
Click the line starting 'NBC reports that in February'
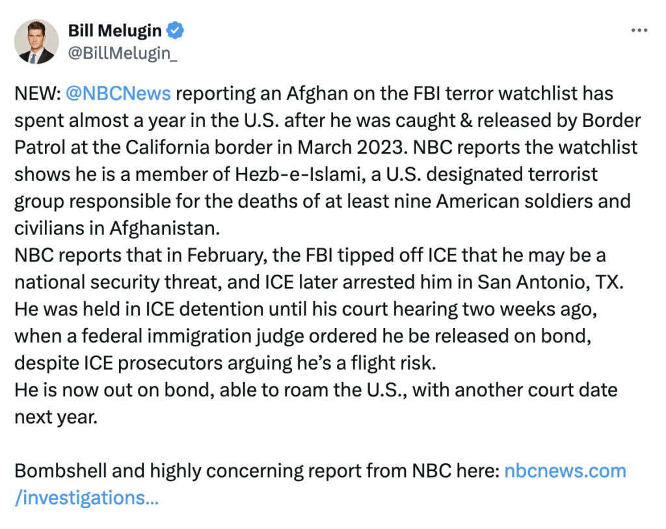pyautogui.click(x=310, y=255)
